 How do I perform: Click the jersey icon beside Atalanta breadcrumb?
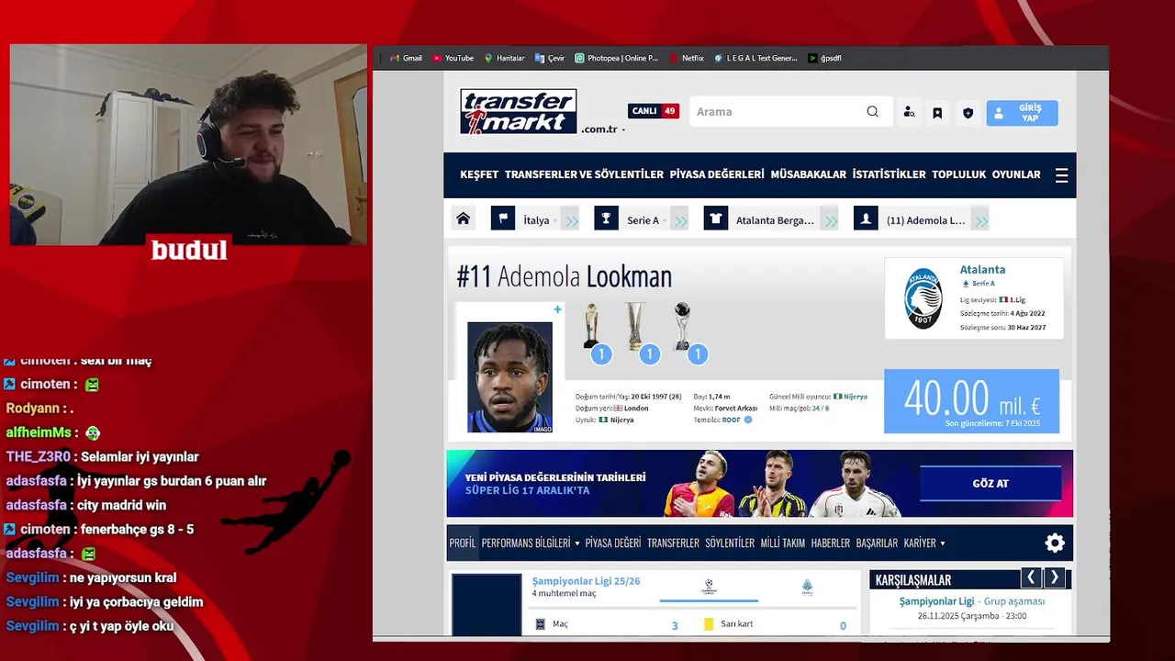716,218
